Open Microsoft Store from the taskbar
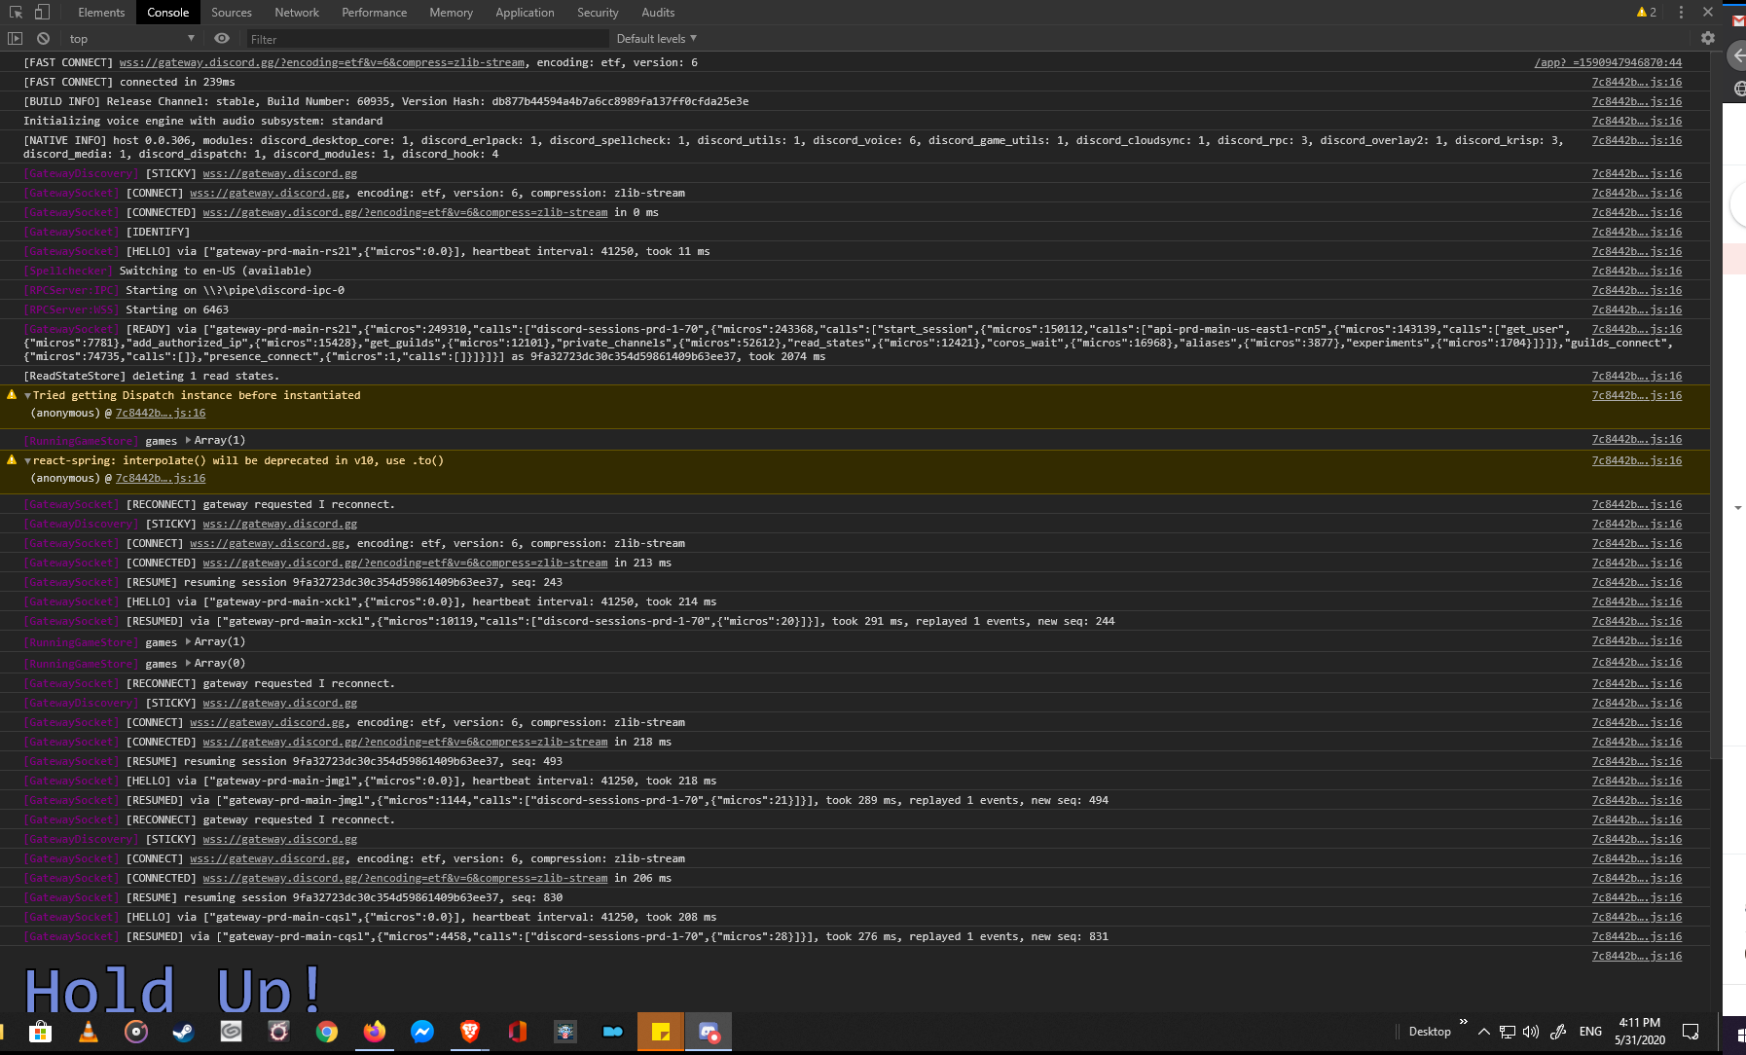The height and width of the screenshot is (1055, 1746). (40, 1032)
